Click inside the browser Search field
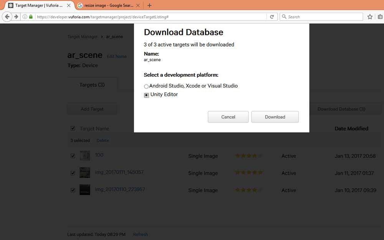This screenshot has height=240, width=384. (x=321, y=17)
